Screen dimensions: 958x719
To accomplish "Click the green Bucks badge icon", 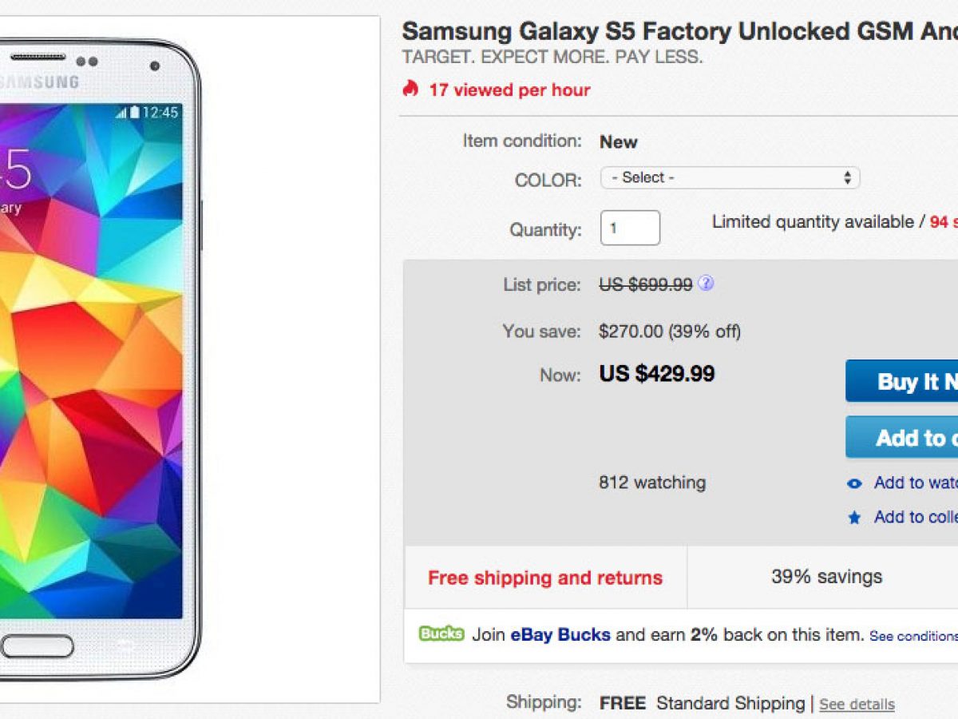I will point(441,634).
